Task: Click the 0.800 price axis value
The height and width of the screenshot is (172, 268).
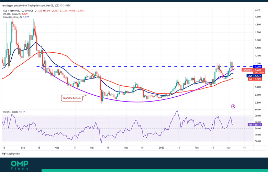Action: tap(258, 103)
